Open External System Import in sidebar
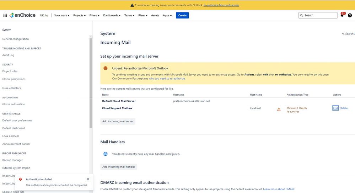 pos(16,168)
